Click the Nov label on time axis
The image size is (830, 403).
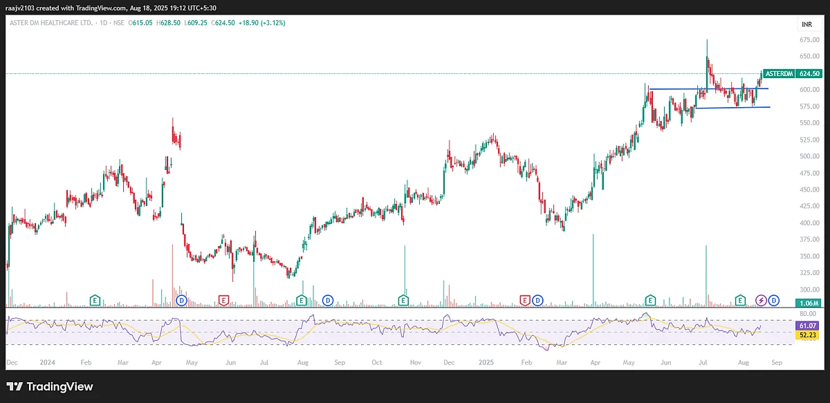click(x=415, y=362)
